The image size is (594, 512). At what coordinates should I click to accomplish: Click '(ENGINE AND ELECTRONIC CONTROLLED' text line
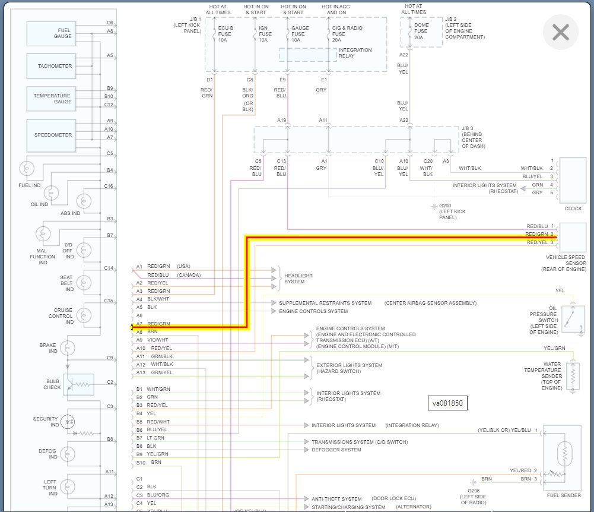point(366,334)
